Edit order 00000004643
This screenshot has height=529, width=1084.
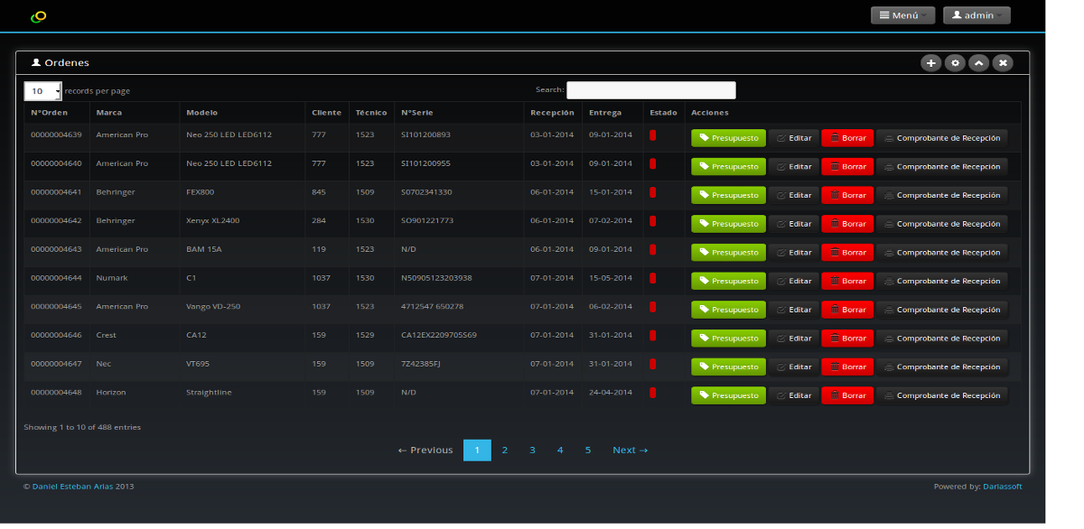click(794, 253)
